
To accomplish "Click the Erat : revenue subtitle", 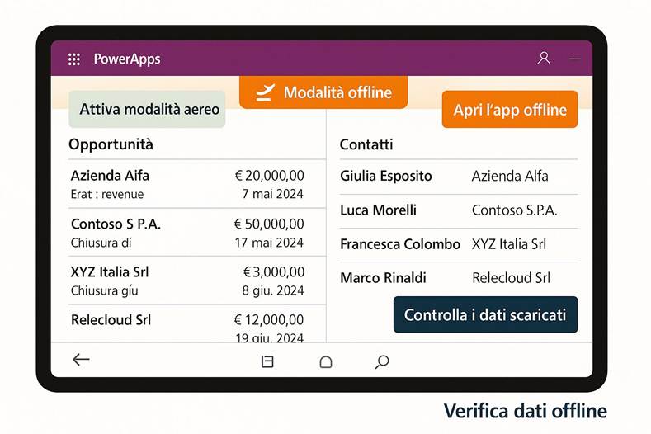I will click(107, 194).
